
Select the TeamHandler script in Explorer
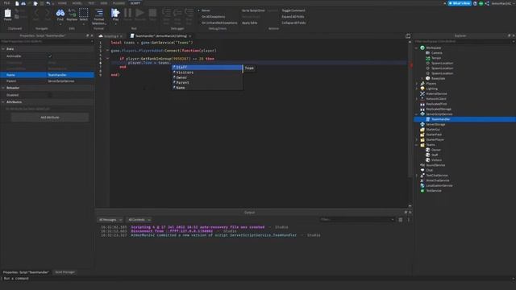[x=464, y=119]
